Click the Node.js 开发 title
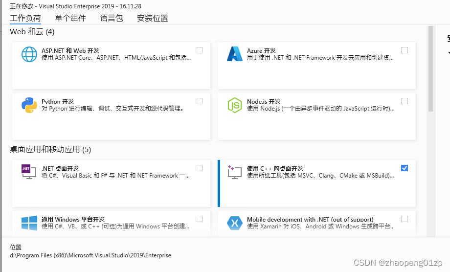Viewport: 450px width, 272px height. point(264,102)
